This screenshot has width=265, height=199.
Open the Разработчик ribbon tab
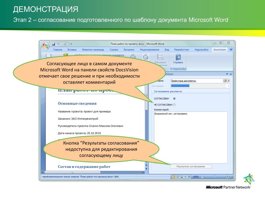click(x=181, y=49)
